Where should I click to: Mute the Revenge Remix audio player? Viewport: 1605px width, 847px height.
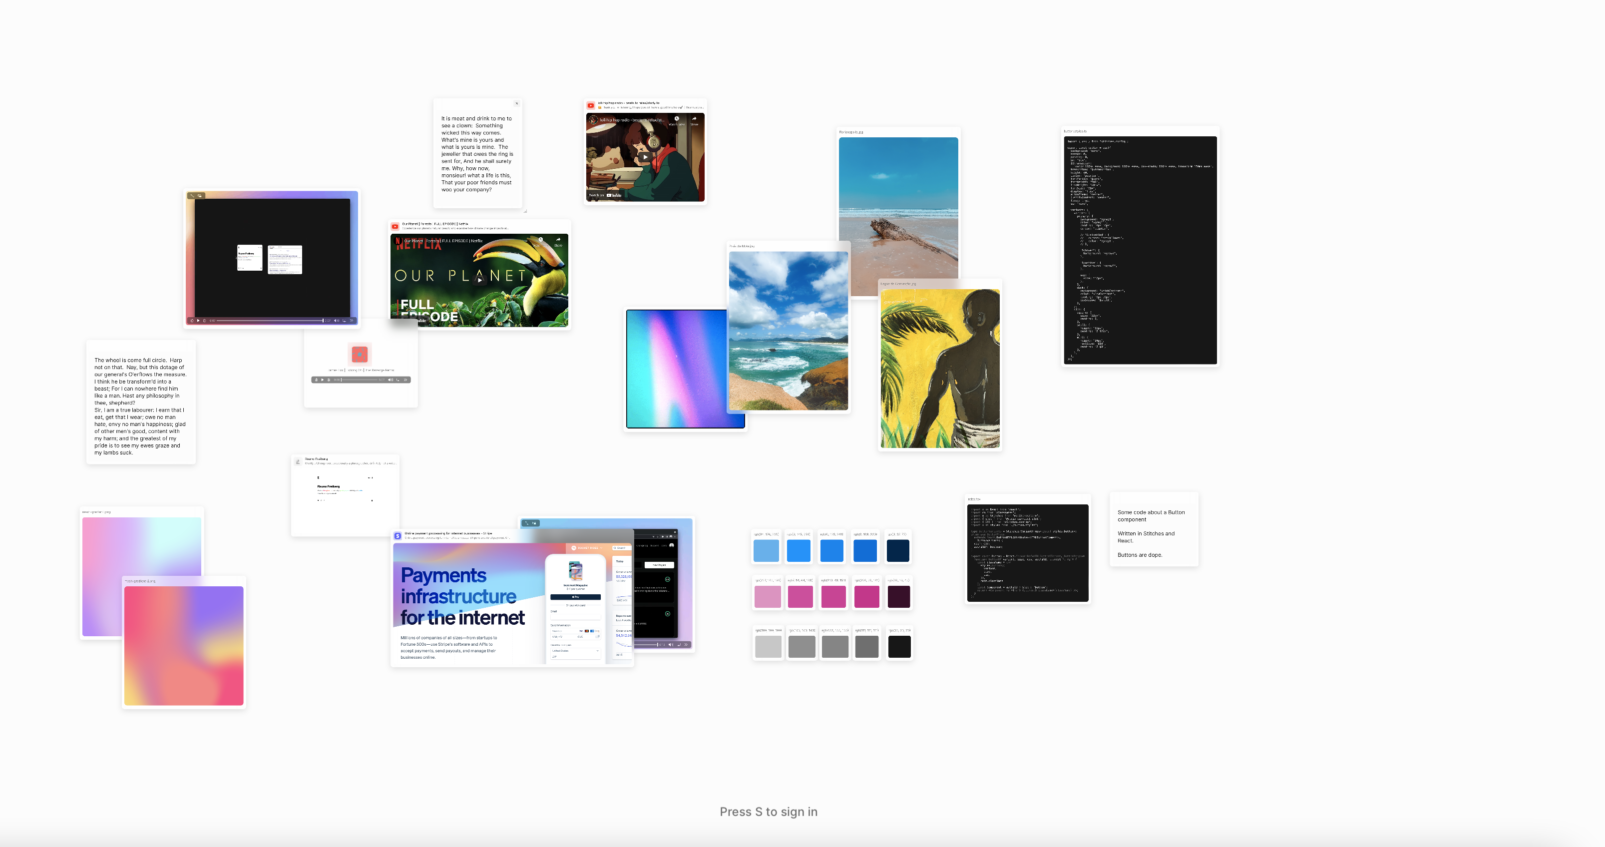pyautogui.click(x=390, y=380)
